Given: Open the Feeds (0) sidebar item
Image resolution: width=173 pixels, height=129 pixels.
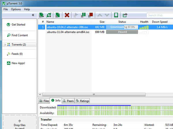Looking at the screenshot, I should [x=17, y=54].
